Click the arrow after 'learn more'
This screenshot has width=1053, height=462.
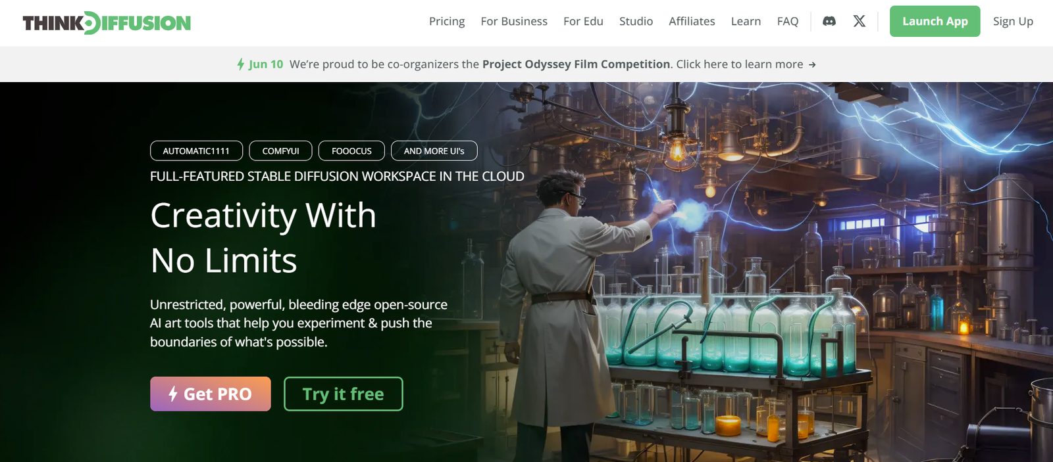tap(812, 64)
